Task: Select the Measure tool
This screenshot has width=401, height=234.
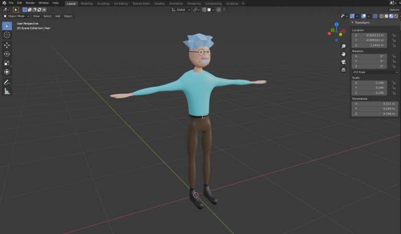Action: (7, 91)
